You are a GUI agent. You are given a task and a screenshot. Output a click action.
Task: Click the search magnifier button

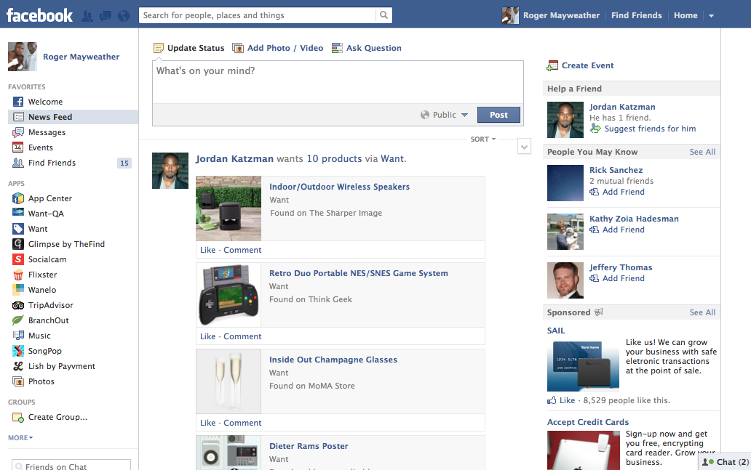(384, 15)
